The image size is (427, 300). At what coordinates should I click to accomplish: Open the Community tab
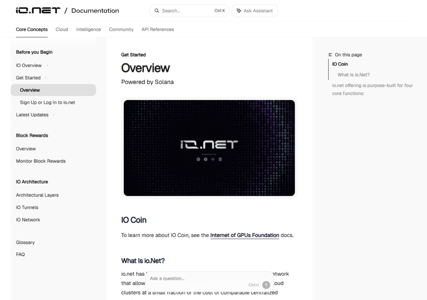point(121,30)
